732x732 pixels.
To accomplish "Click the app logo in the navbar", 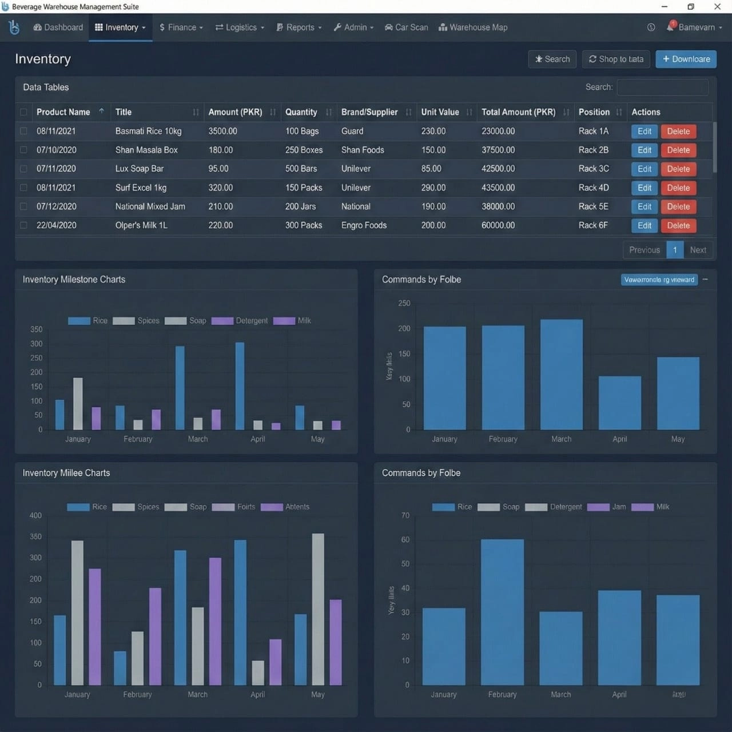I will 14,27.
